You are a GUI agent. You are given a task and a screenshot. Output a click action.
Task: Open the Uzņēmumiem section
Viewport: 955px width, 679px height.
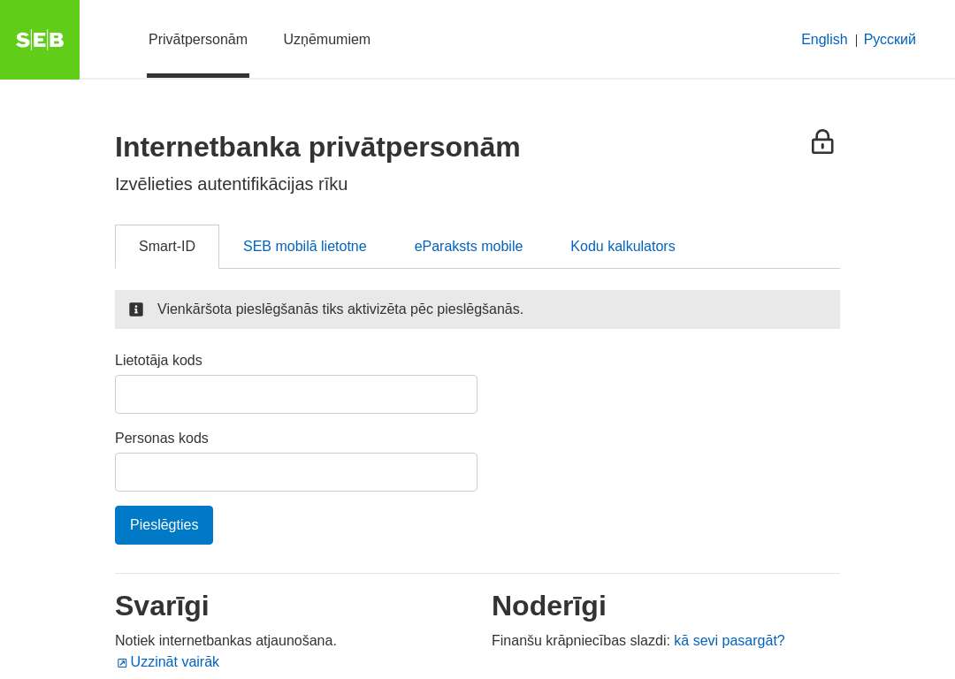[x=326, y=40]
